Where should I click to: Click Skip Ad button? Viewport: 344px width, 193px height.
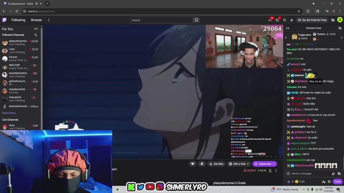click(315, 81)
